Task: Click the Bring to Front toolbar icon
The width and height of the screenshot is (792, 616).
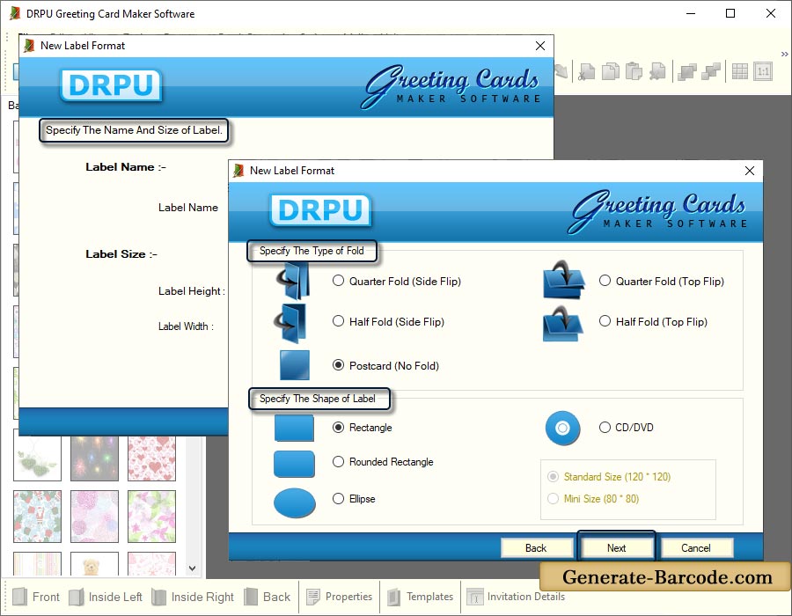Action: pos(687,71)
